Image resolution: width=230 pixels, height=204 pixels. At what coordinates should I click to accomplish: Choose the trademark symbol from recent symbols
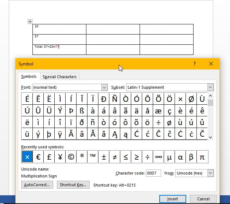click(x=93, y=157)
